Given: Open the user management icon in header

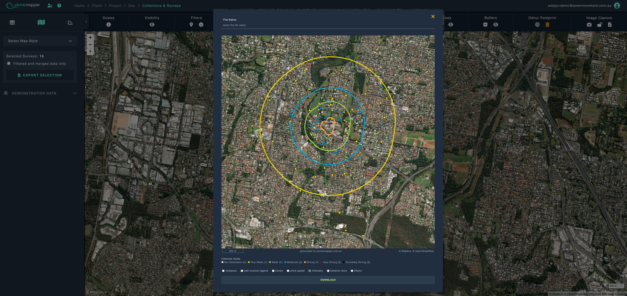Looking at the screenshot, I should (50, 6).
